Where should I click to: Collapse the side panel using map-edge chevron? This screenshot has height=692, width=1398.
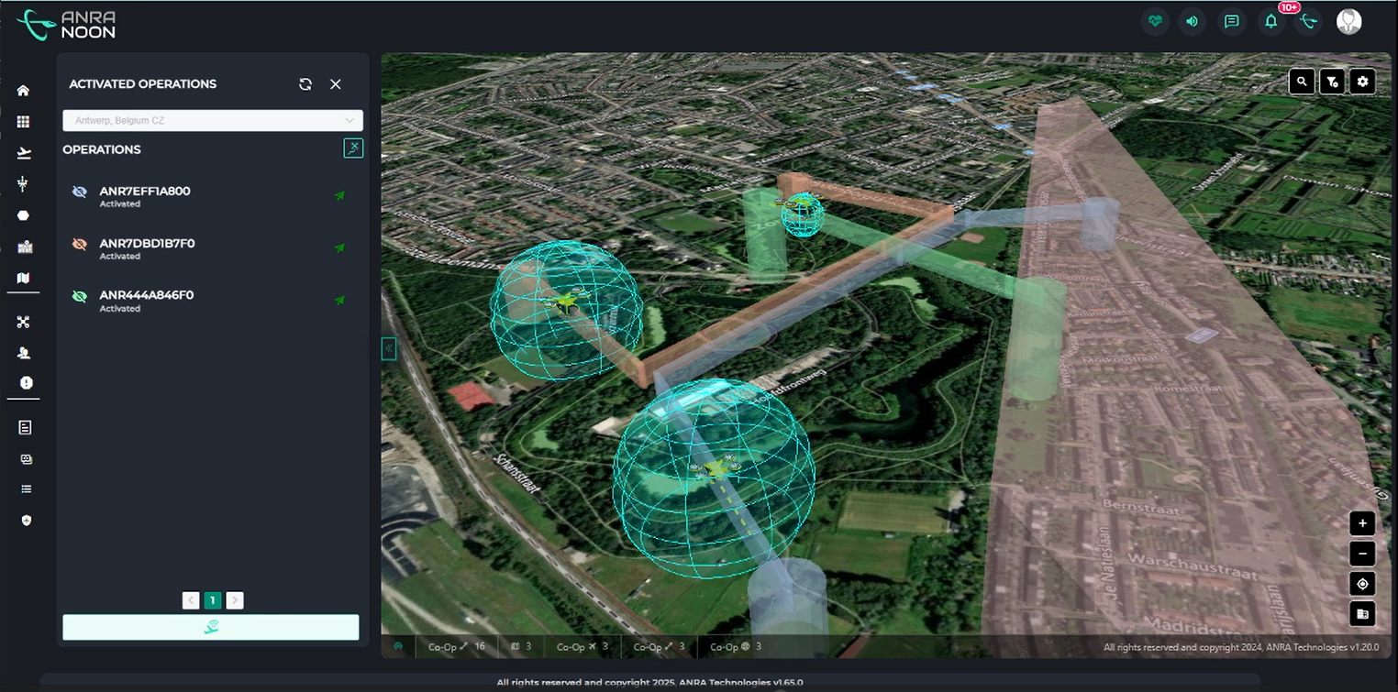pos(389,348)
